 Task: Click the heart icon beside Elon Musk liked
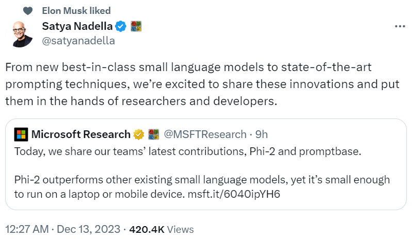point(28,11)
